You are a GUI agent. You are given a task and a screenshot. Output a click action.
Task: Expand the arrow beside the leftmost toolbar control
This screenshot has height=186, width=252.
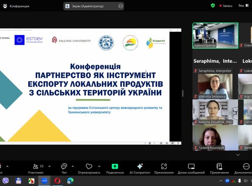pos(7,166)
